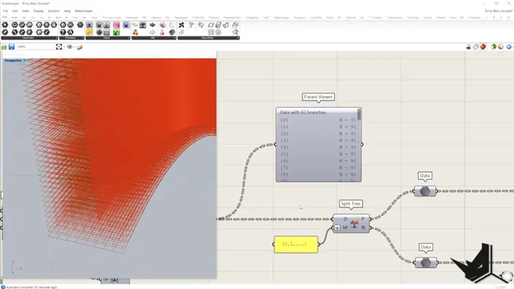The height and width of the screenshot is (289, 514).
Task: Expand the rightmost toolbar panel dropdown
Action: (238, 38)
